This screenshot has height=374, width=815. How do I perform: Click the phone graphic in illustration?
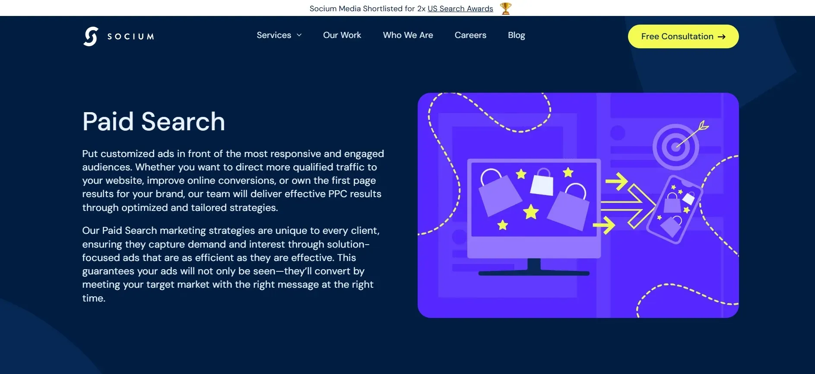coord(674,210)
